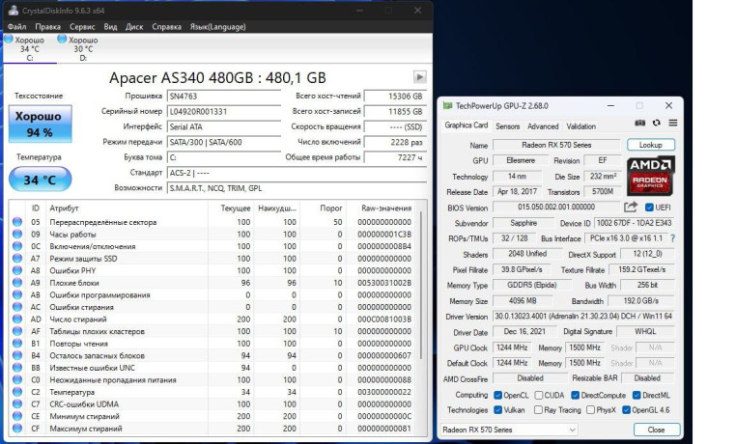Image resolution: width=736 pixels, height=444 pixels.
Task: Click status orb of Перераспределённые сектора row
Action: click(x=17, y=222)
